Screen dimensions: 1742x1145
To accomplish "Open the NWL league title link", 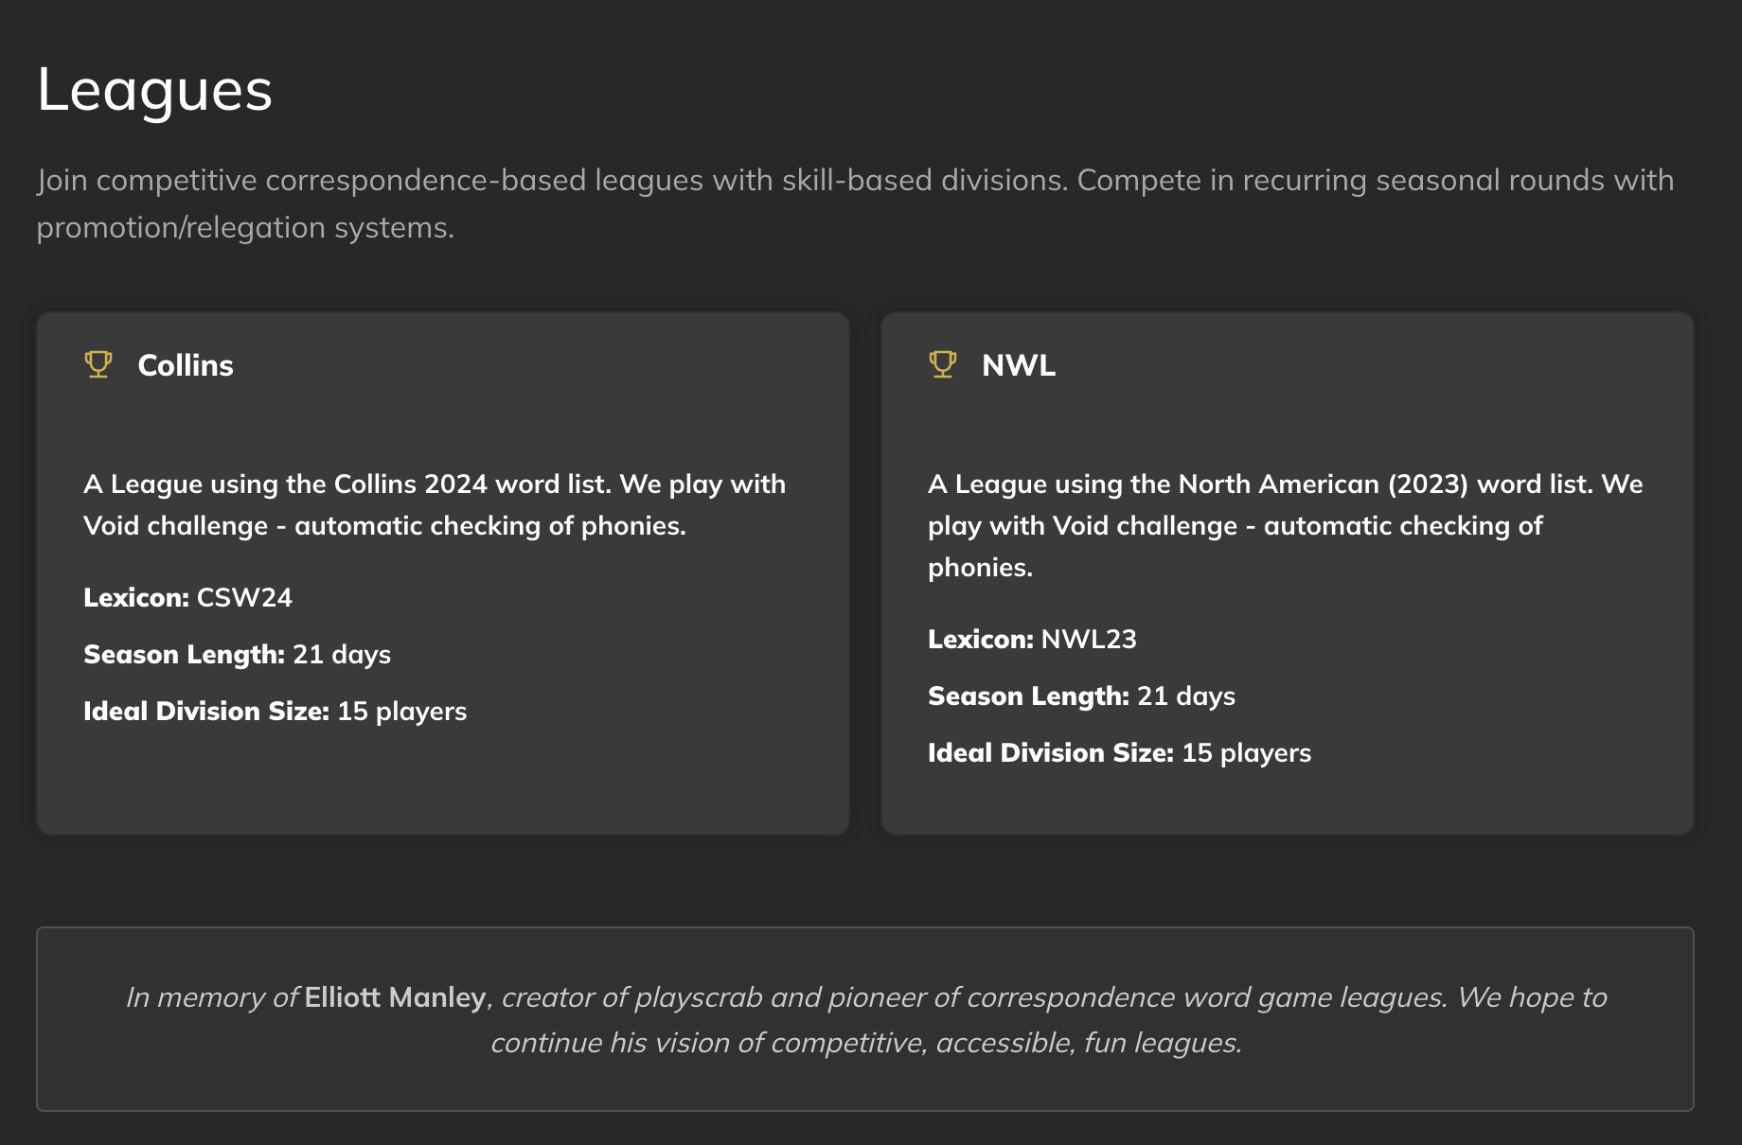I will tap(1019, 365).
